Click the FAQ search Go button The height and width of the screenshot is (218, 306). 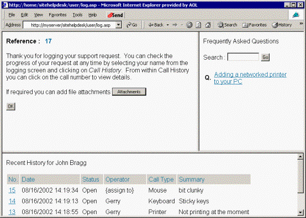click(265, 57)
